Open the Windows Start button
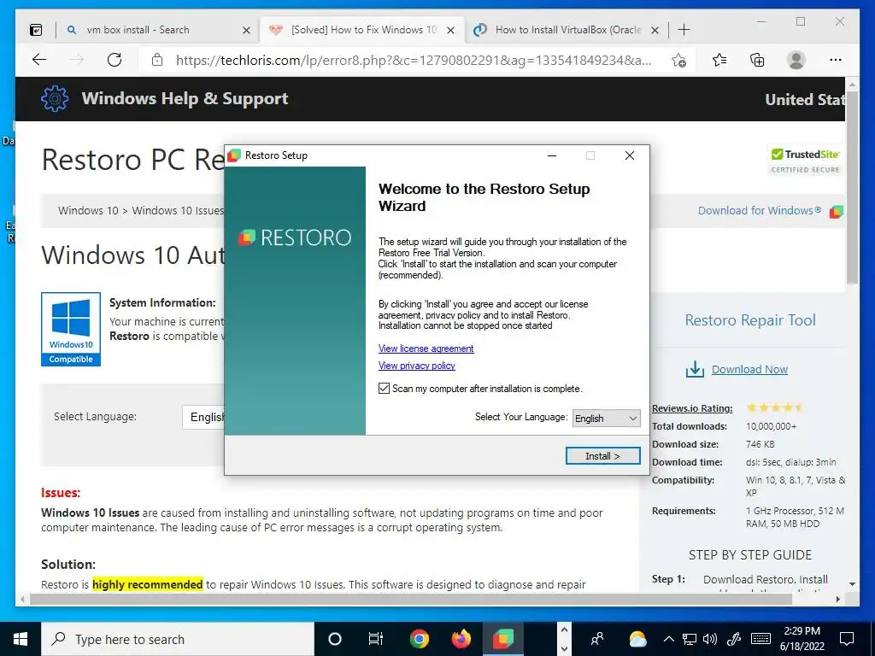Image resolution: width=875 pixels, height=656 pixels. pos(21,639)
